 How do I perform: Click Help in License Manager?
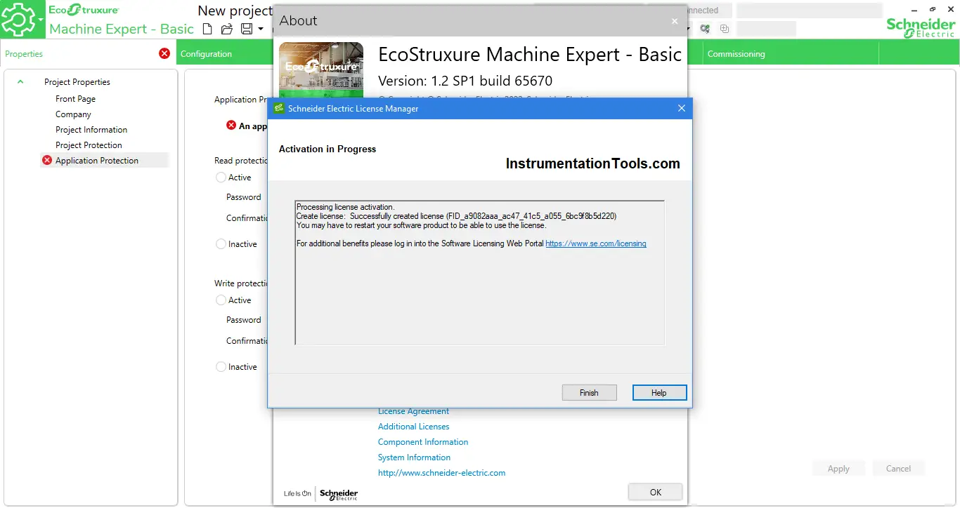click(x=659, y=393)
